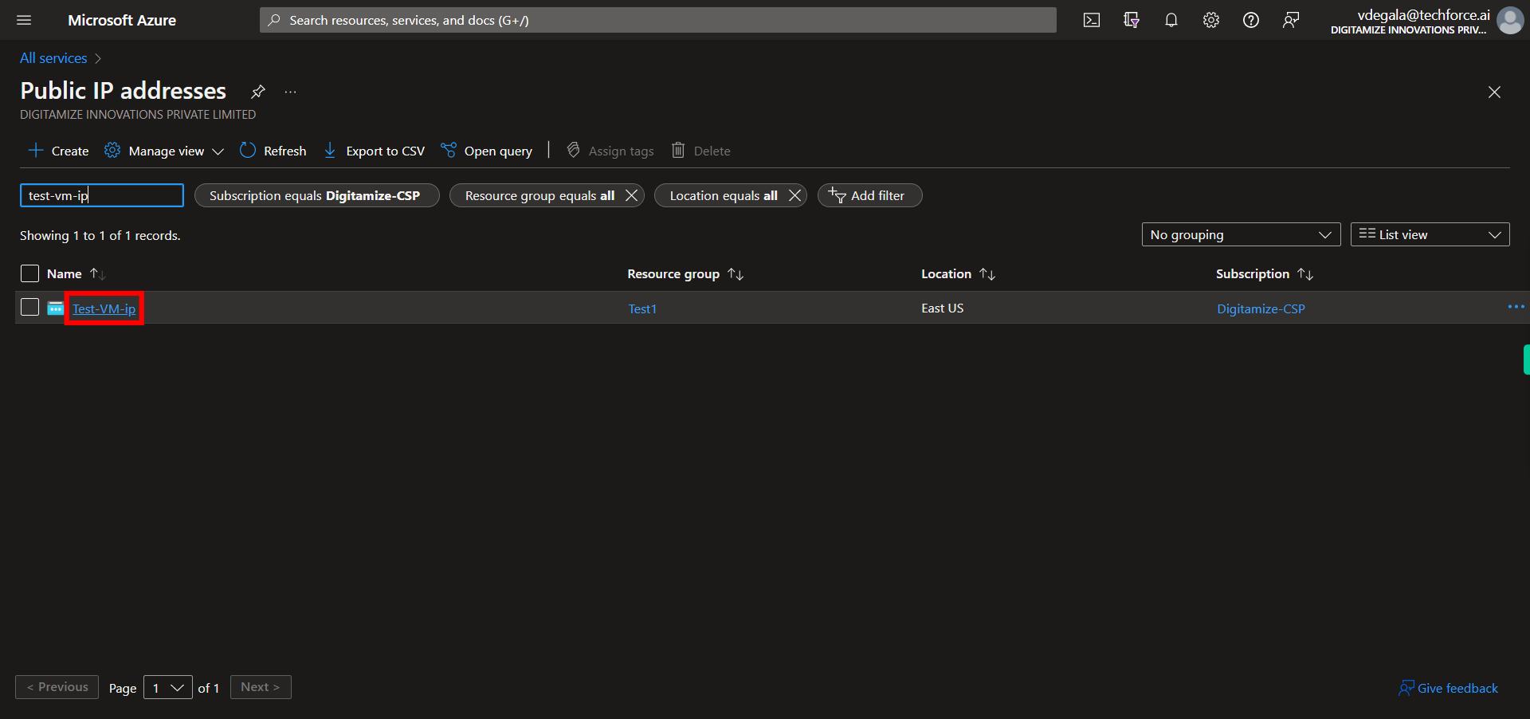This screenshot has width=1530, height=719.
Task: Open the Subscription equals Digitamize-CSP filter
Action: 316,195
